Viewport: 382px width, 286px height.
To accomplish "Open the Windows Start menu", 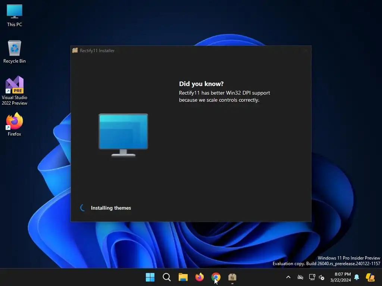I will [150, 277].
